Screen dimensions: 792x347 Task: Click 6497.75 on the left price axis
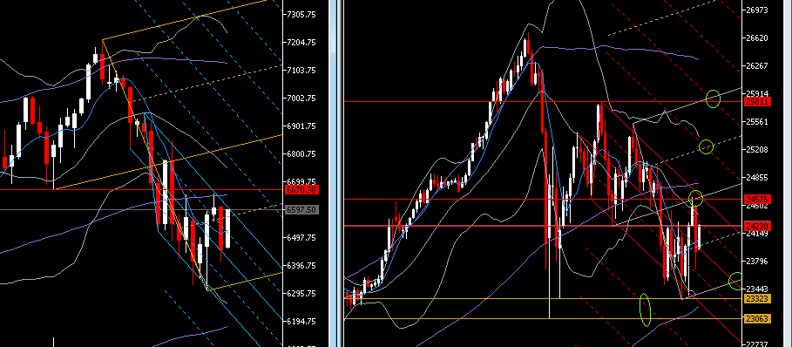tap(302, 238)
